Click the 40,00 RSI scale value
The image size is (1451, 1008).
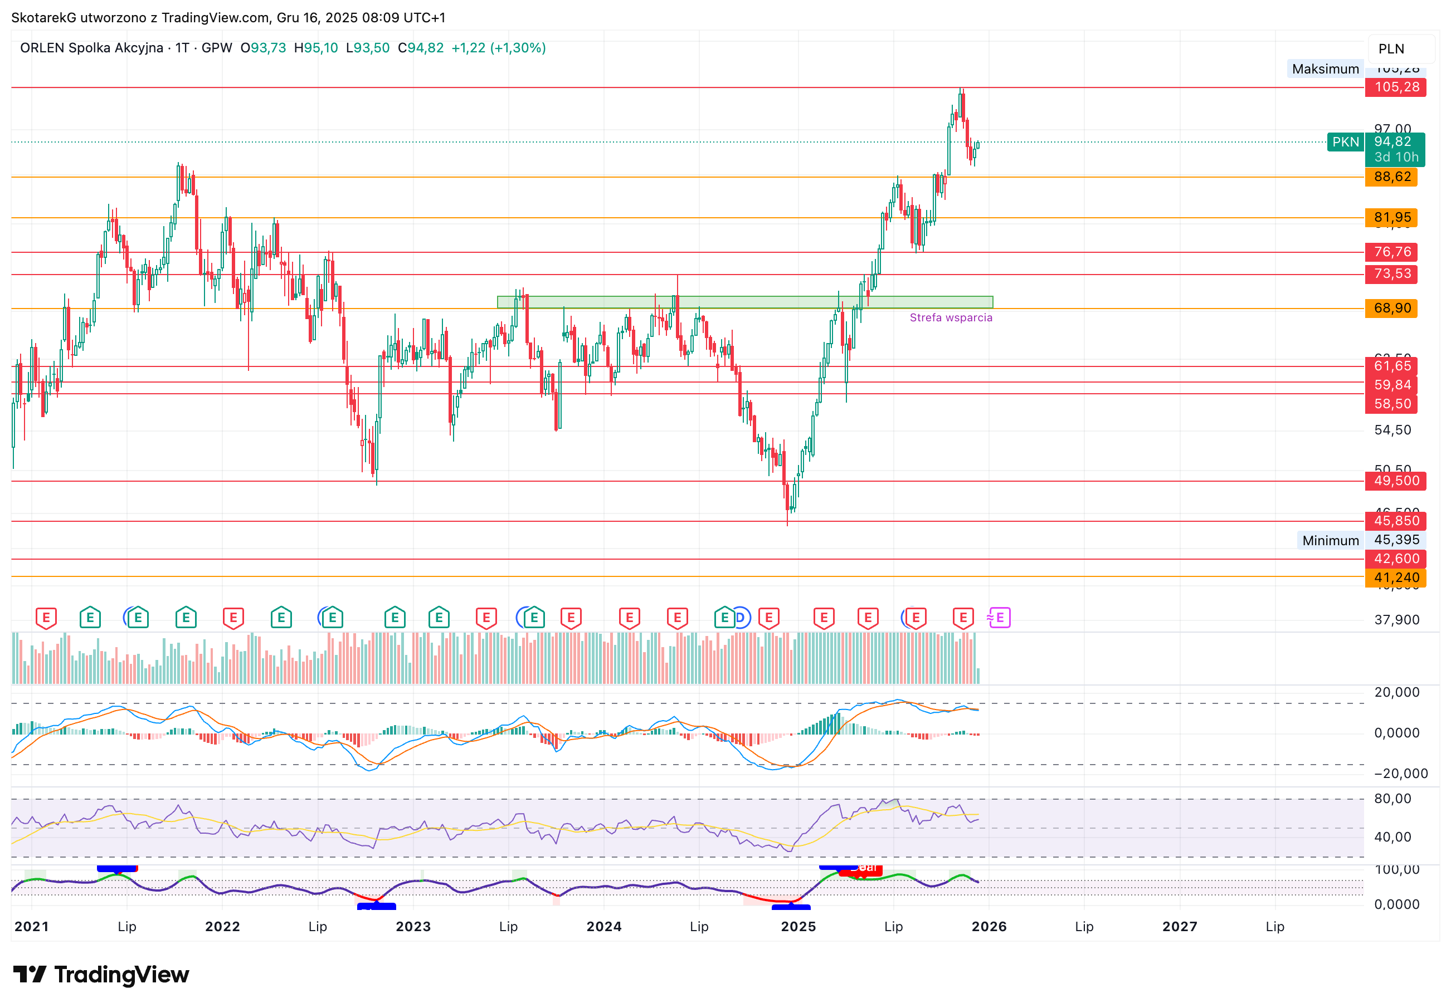1393,838
